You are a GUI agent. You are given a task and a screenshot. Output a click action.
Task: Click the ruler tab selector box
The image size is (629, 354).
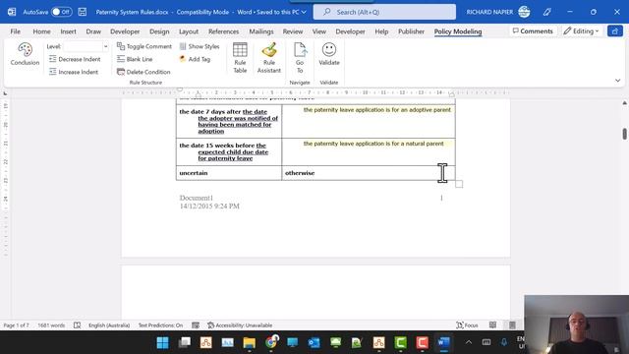tap(5, 93)
